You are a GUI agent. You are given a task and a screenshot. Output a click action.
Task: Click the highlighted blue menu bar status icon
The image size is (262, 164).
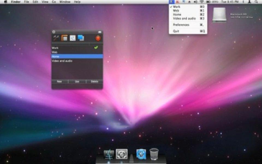(x=171, y=2)
